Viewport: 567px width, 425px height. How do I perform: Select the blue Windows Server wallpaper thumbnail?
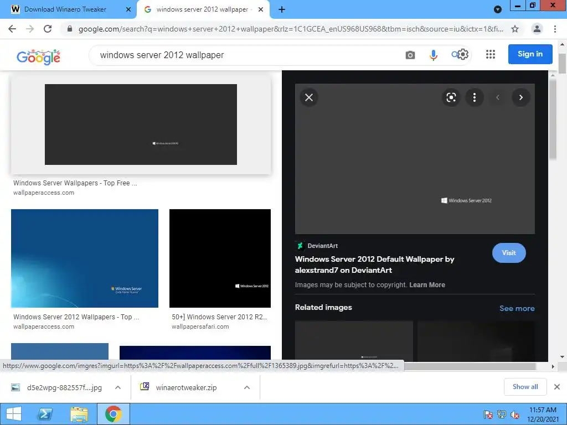[x=85, y=258]
